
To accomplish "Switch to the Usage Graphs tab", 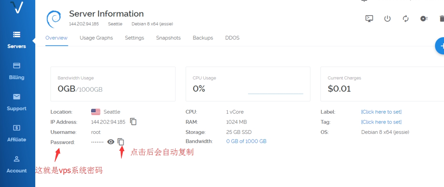I will click(x=96, y=38).
